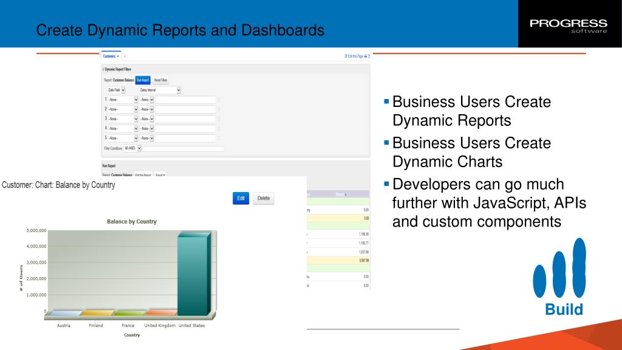Click the France bar in the chart
Screen dimensions: 622x350
click(x=129, y=313)
